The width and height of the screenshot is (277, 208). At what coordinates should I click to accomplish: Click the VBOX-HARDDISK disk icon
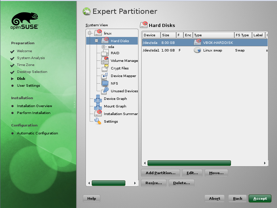(x=197, y=42)
